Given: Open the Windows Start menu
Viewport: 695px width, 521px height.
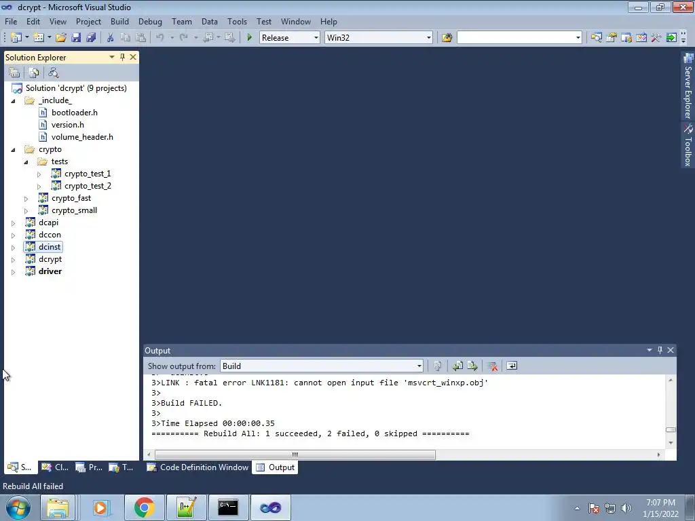Looking at the screenshot, I should (x=18, y=507).
